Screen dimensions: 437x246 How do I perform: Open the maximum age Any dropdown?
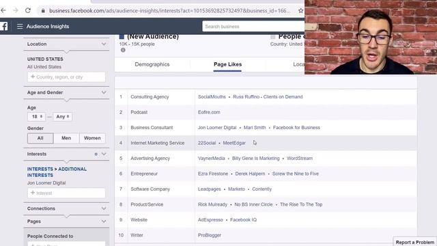(62, 117)
